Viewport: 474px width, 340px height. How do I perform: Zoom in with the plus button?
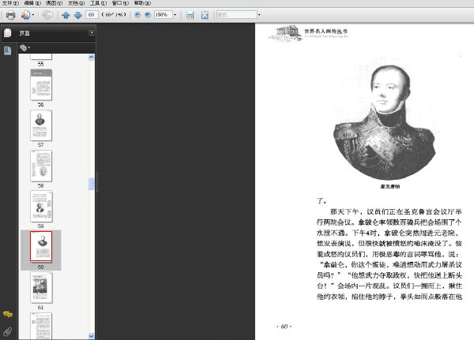click(148, 15)
